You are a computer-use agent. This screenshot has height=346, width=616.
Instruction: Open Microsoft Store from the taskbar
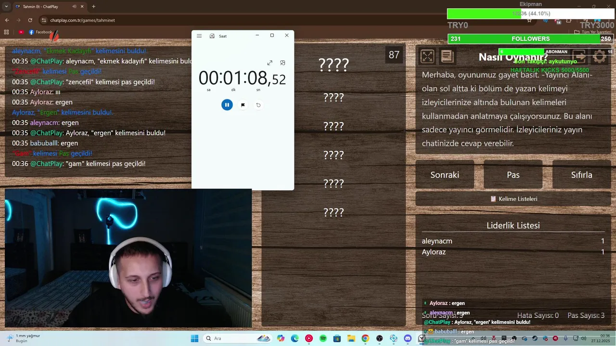click(x=337, y=338)
